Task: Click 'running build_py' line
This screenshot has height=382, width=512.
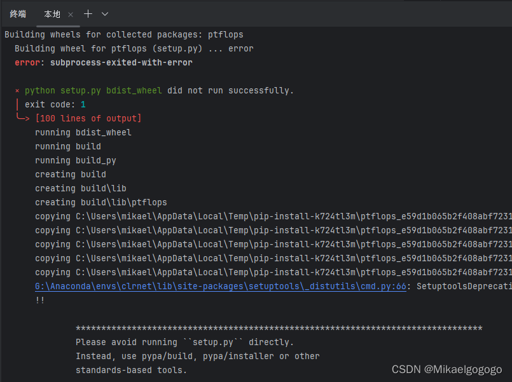Action: point(76,161)
